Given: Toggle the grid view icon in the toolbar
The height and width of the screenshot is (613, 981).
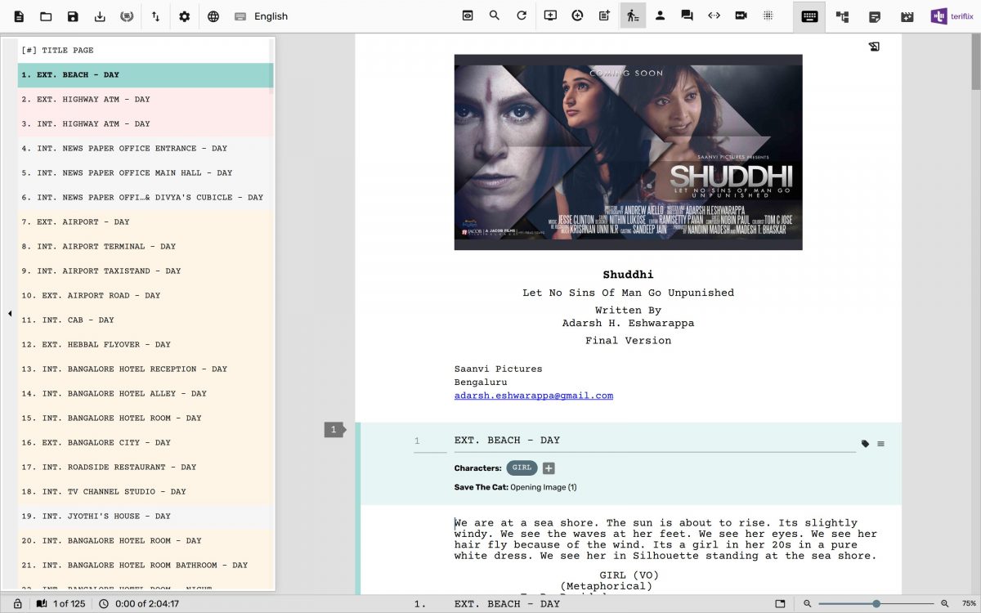Looking at the screenshot, I should coord(768,16).
